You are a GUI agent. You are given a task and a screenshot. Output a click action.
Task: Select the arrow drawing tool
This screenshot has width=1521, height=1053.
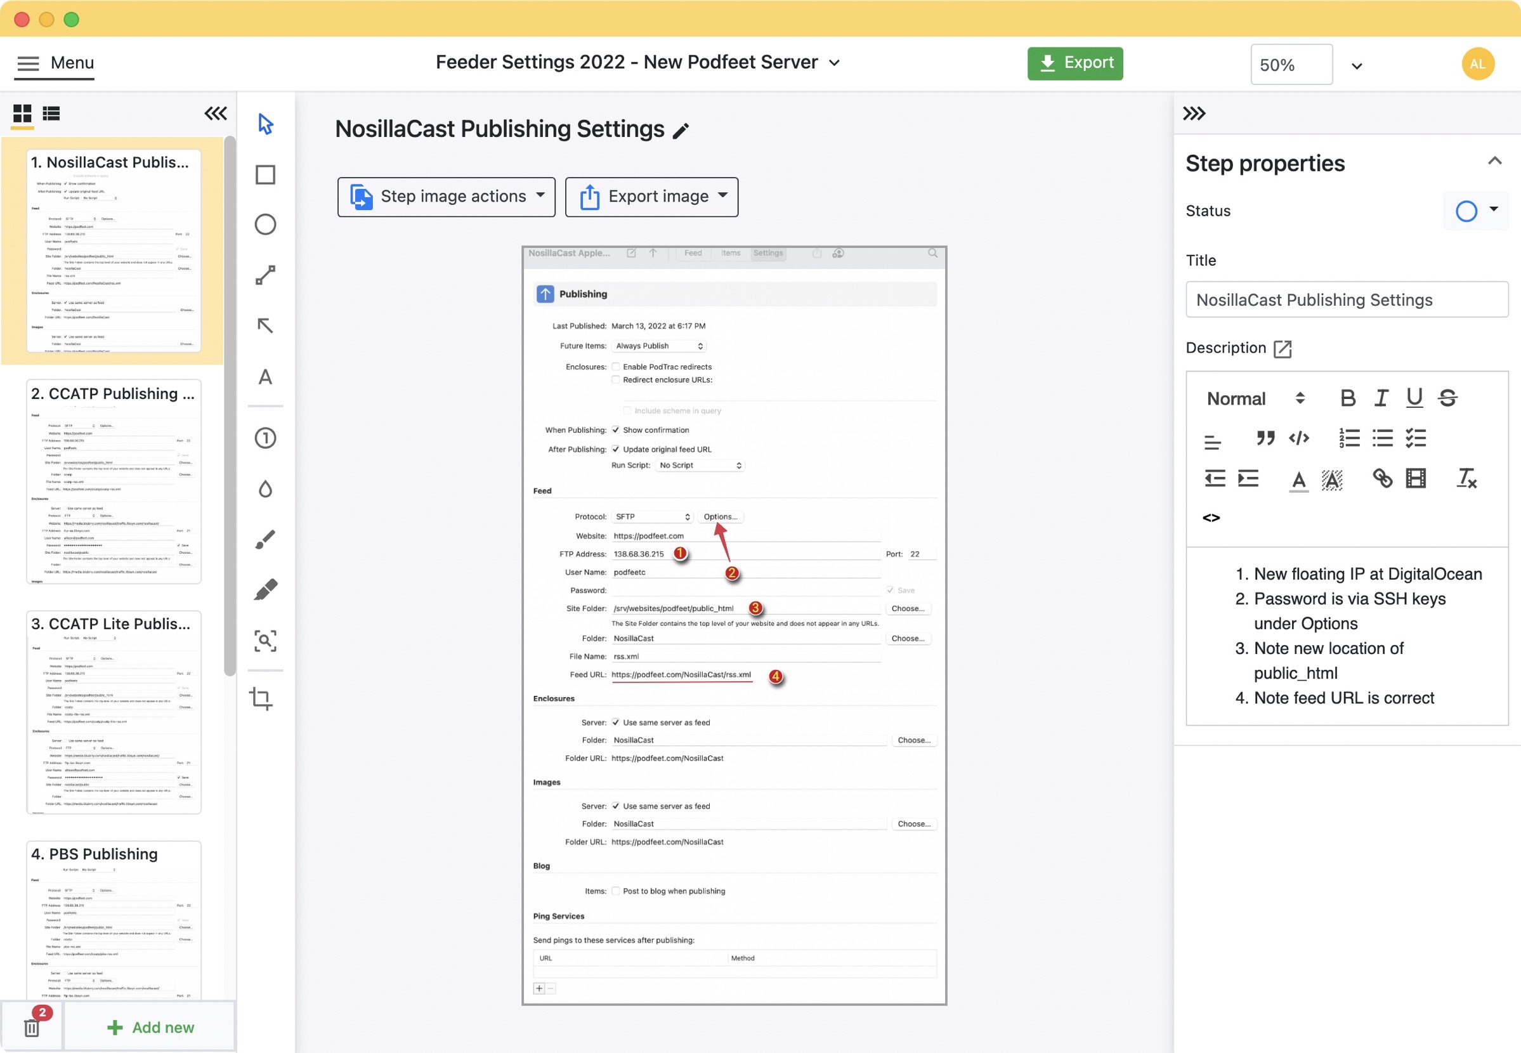coord(265,325)
